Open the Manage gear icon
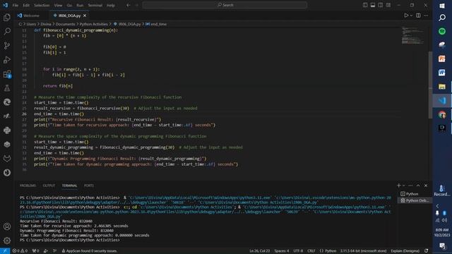This screenshot has height=254, width=452. point(7,241)
